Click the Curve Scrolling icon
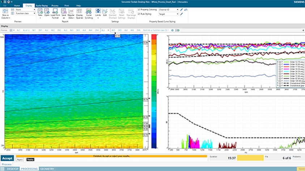 88,11
